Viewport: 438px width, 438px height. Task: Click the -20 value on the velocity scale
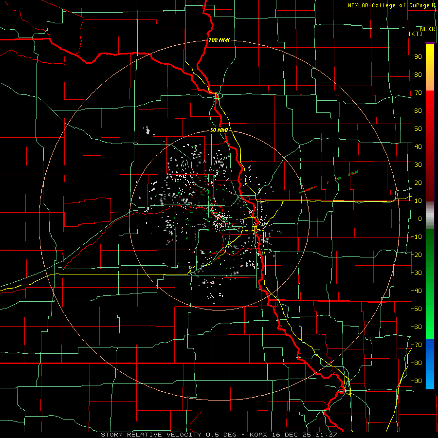416,255
